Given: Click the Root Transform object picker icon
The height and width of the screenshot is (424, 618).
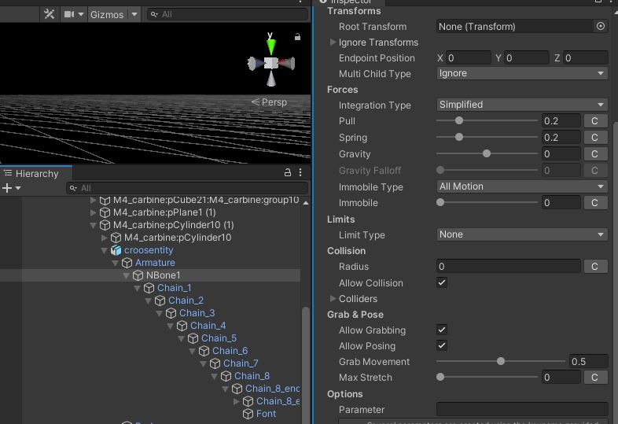Looking at the screenshot, I should [601, 26].
